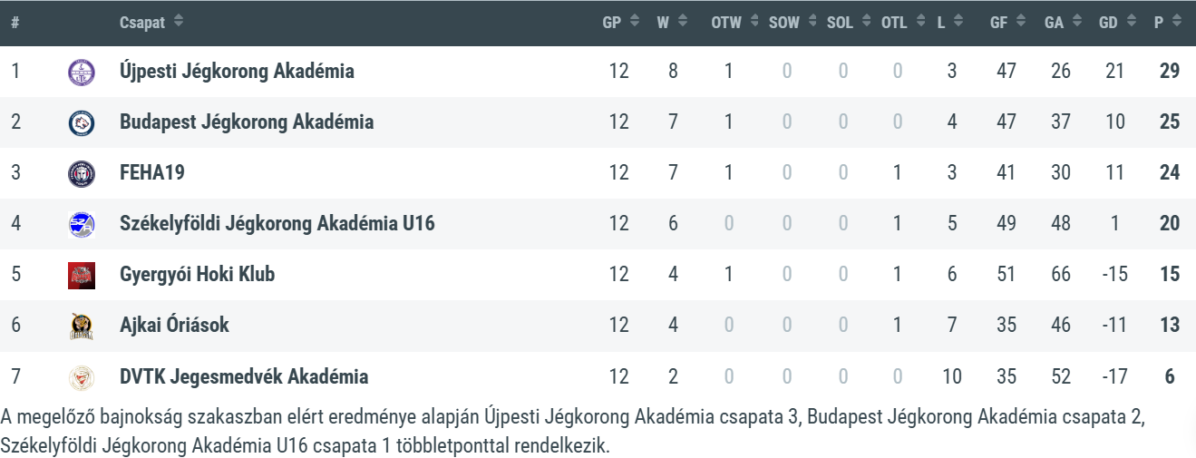Click the DVTK Jegesmedvék Akadémia logo
1196x458 pixels.
coord(82,376)
